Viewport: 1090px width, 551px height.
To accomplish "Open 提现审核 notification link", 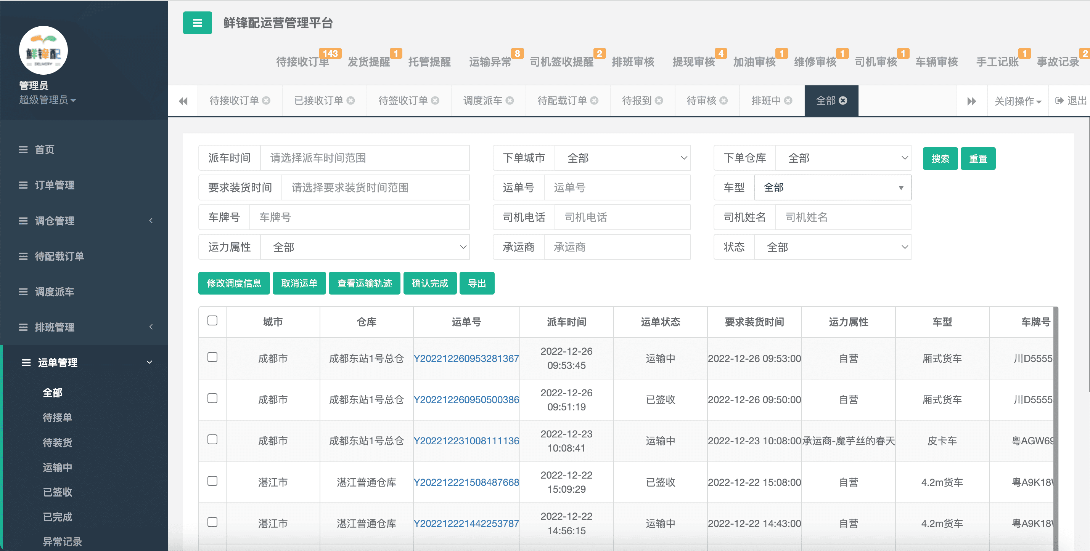I will [693, 62].
